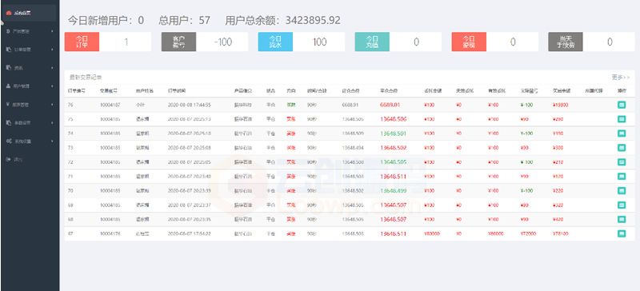This screenshot has width=640, height=291.
Task: Click the yen-sign icon in sidebar
Action: (x=9, y=105)
